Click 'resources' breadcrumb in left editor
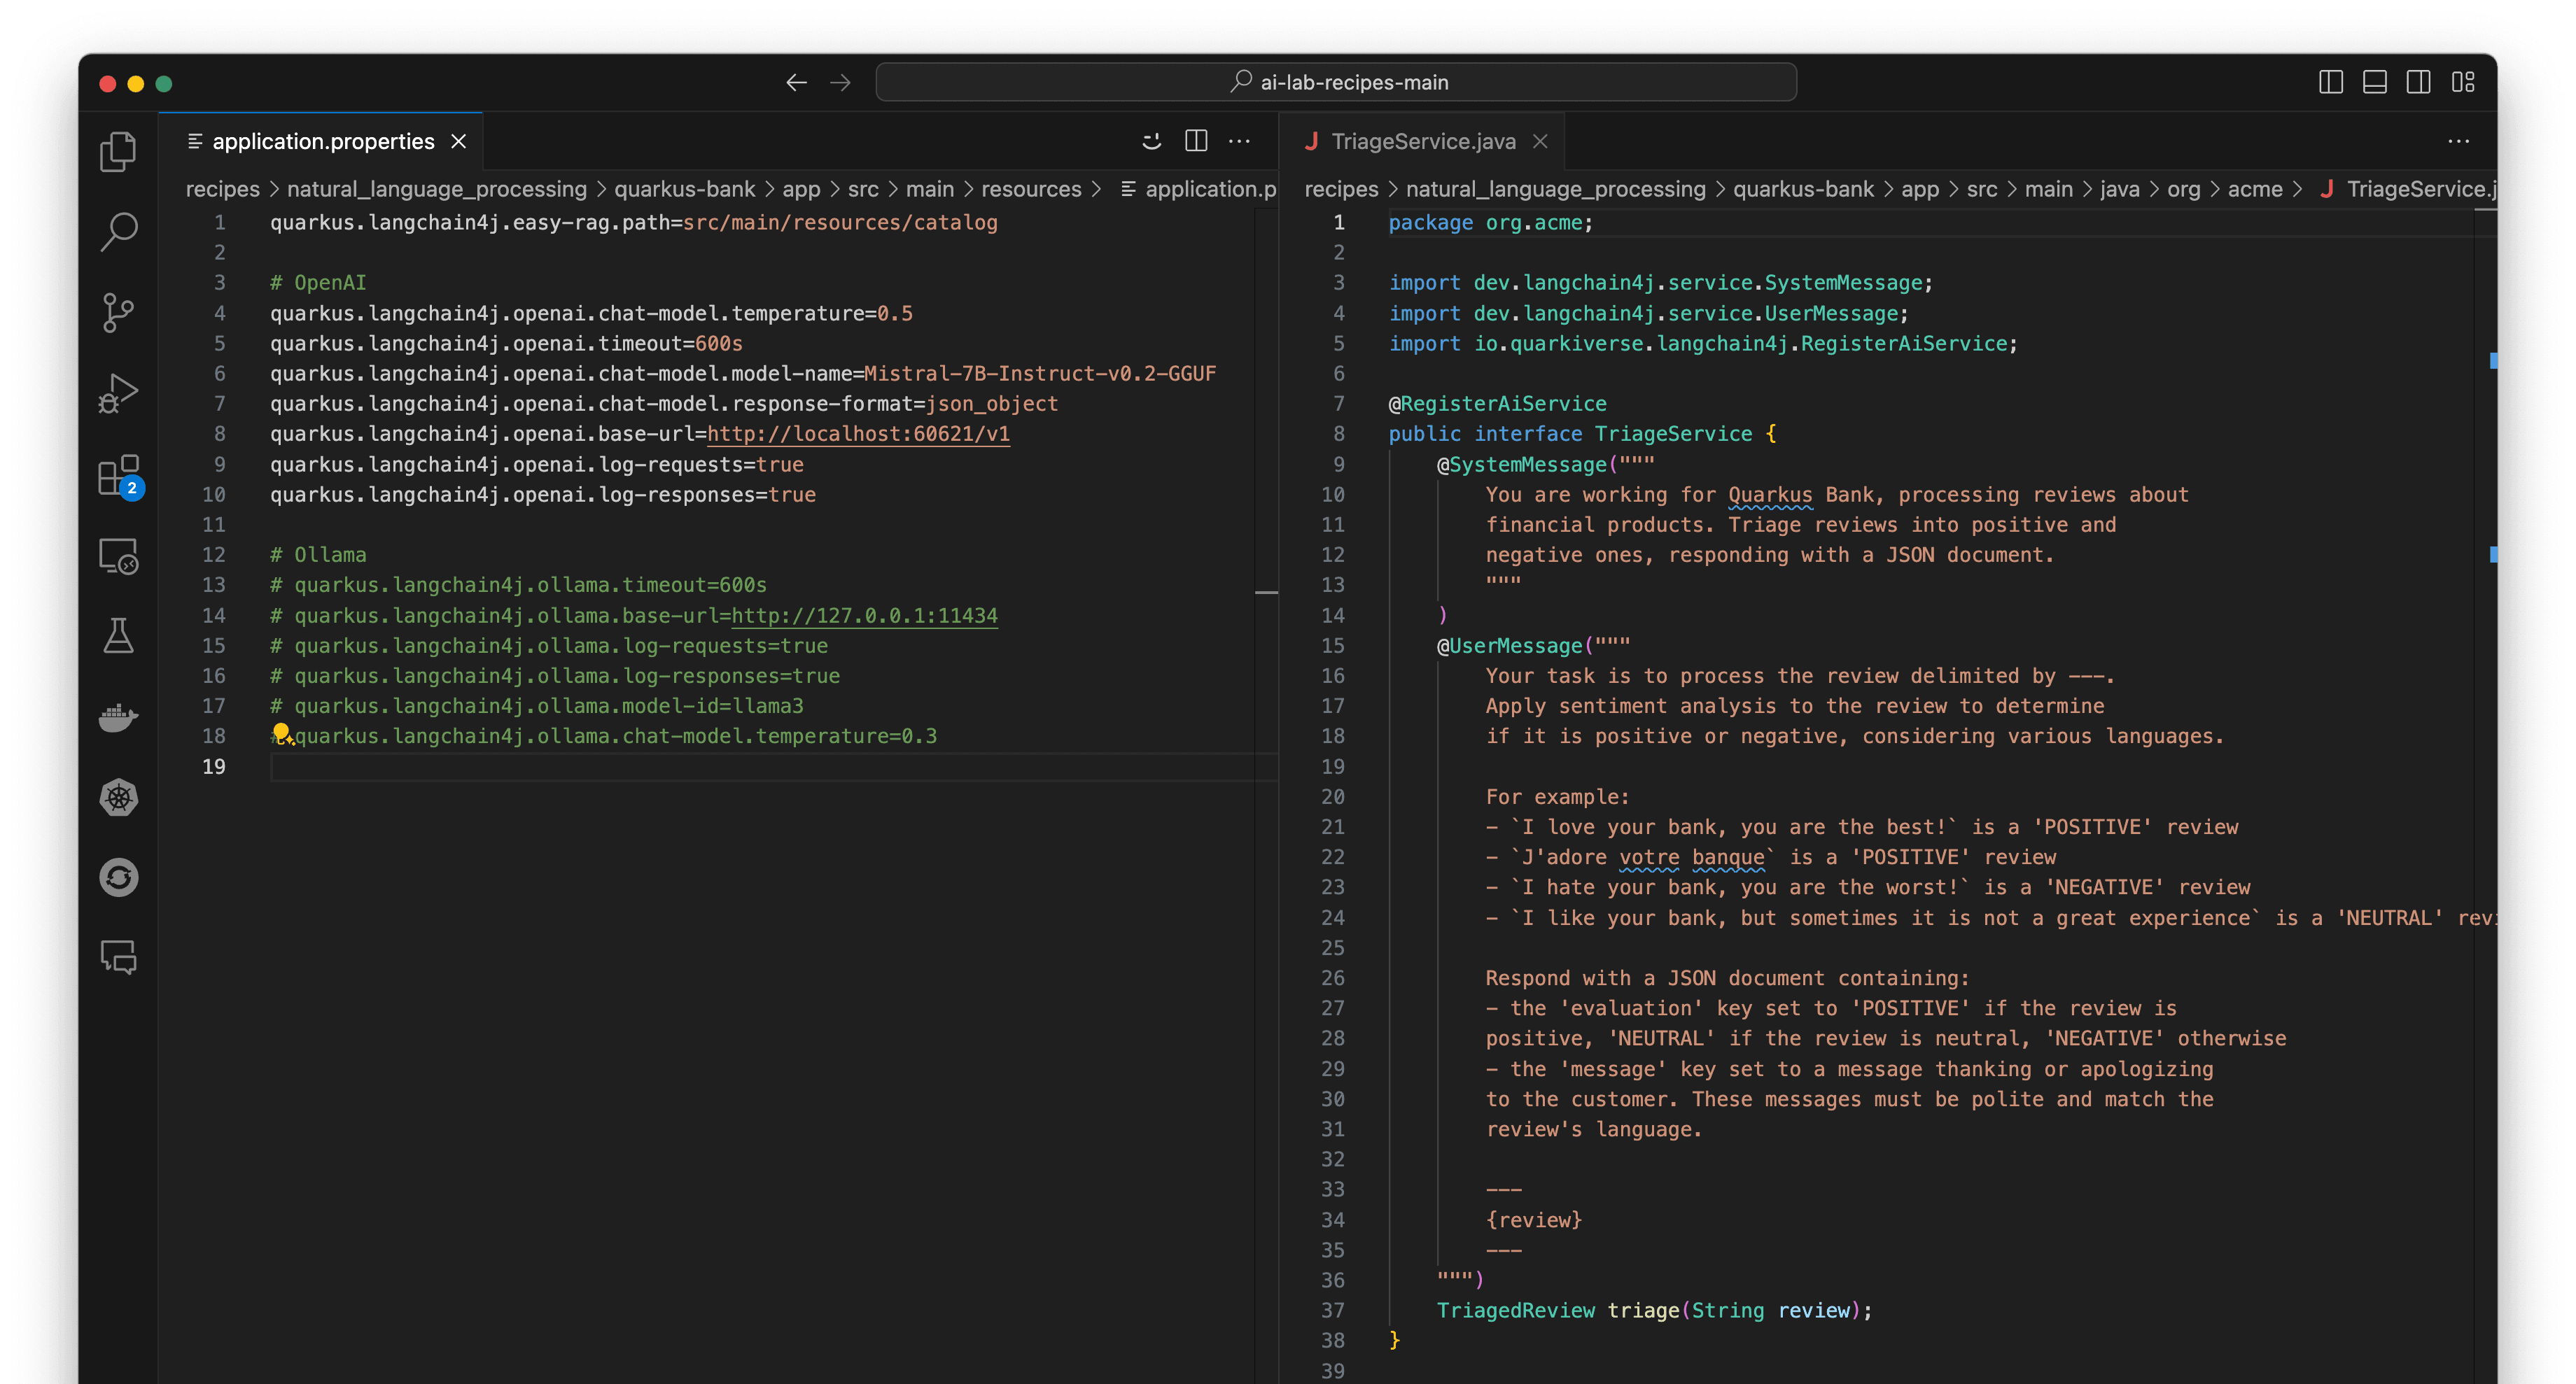Screen dimensions: 2576x1384 [x=1031, y=189]
